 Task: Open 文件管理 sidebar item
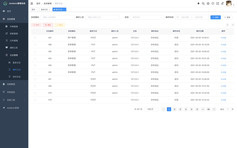click(x=14, y=41)
